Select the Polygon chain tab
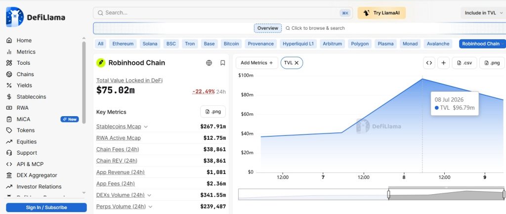This screenshot has width=506, height=214. point(360,44)
